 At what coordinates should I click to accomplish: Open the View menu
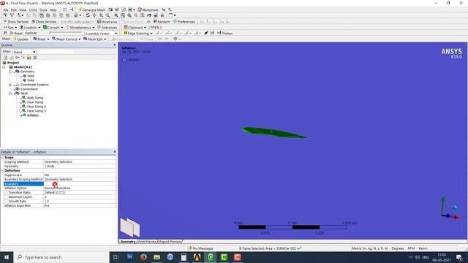pos(23,9)
